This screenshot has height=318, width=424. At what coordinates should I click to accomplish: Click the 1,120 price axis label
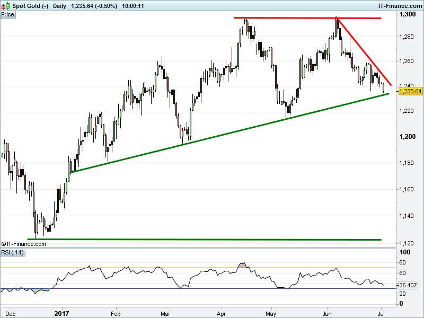[x=407, y=243]
